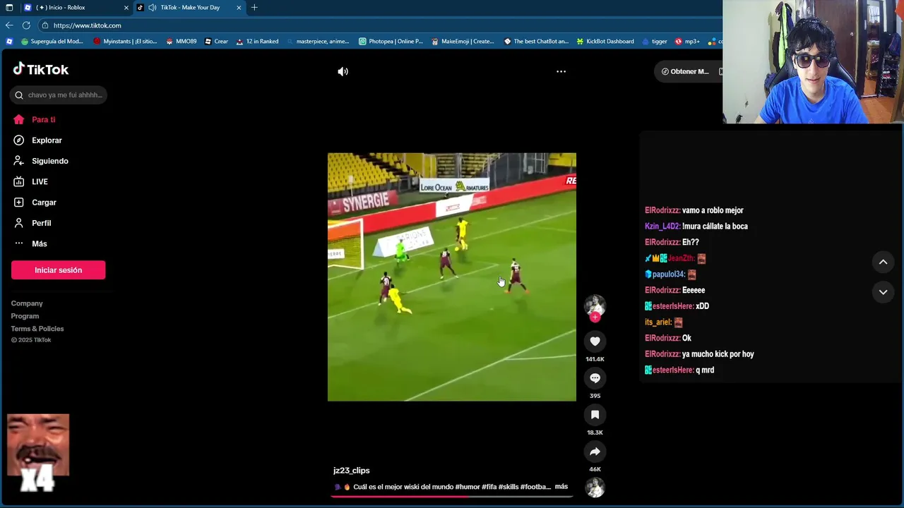904x508 pixels.
Task: Click the Iniciar sesión button
Action: pos(58,270)
